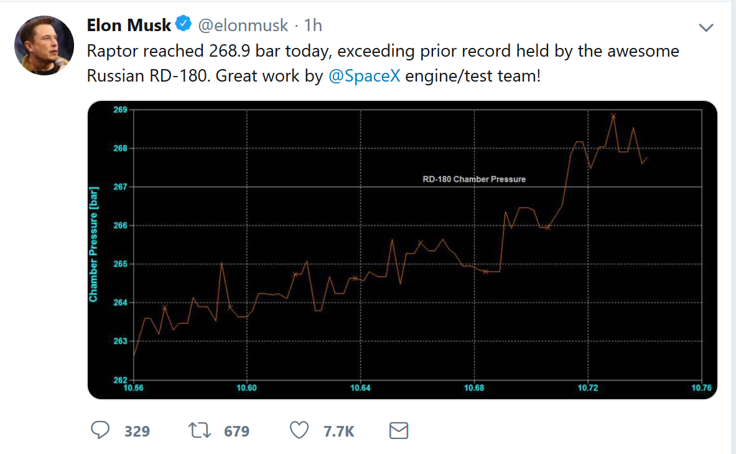Expand the tweet options chevron
The image size is (736, 454).
[706, 27]
